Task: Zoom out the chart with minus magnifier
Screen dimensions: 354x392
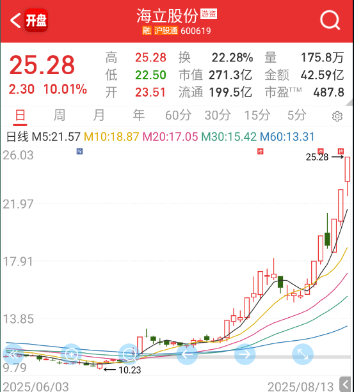Action: 129,354
